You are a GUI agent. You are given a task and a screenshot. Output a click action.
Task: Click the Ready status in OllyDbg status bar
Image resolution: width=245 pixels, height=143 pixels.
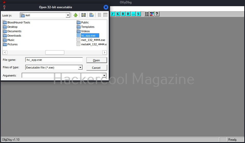point(232,140)
